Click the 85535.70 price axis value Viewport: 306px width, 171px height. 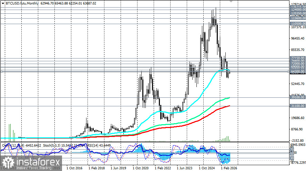tap(298, 50)
